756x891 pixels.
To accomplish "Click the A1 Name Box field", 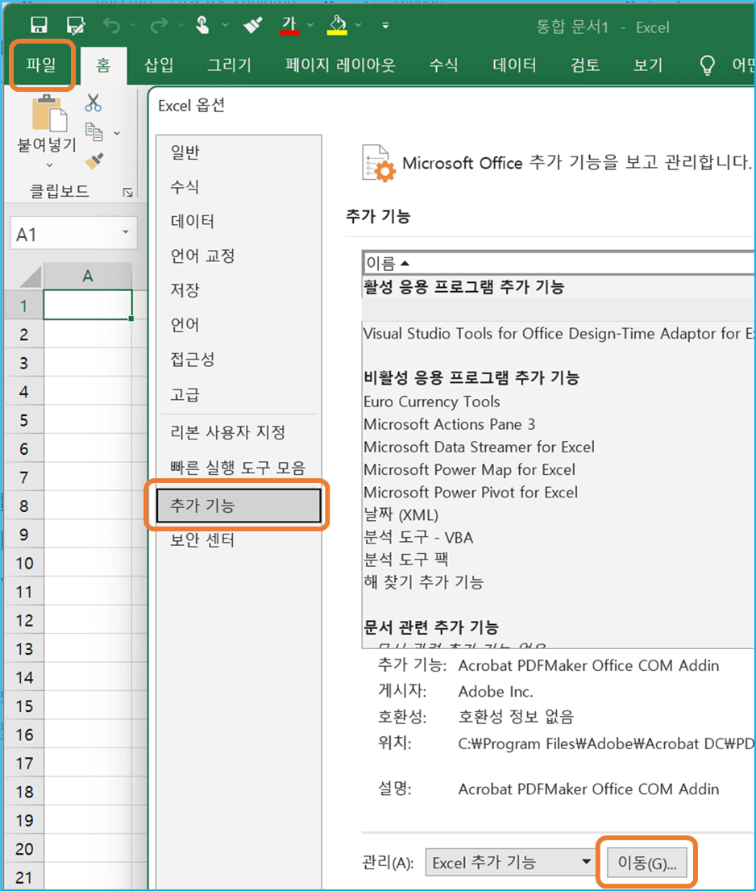I will click(64, 233).
